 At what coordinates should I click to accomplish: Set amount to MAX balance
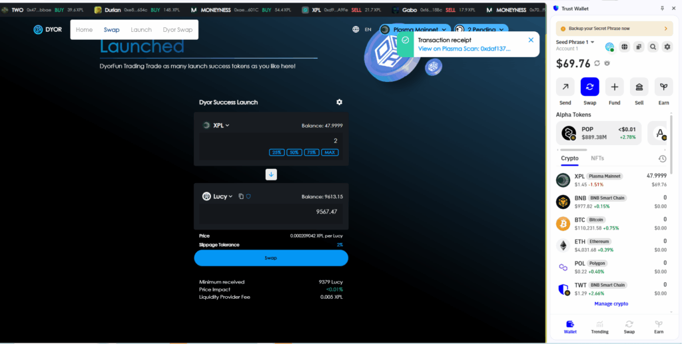click(330, 152)
